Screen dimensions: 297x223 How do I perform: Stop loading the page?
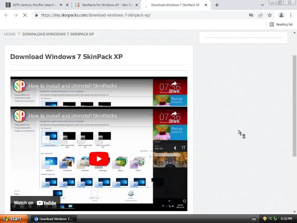(x=25, y=15)
